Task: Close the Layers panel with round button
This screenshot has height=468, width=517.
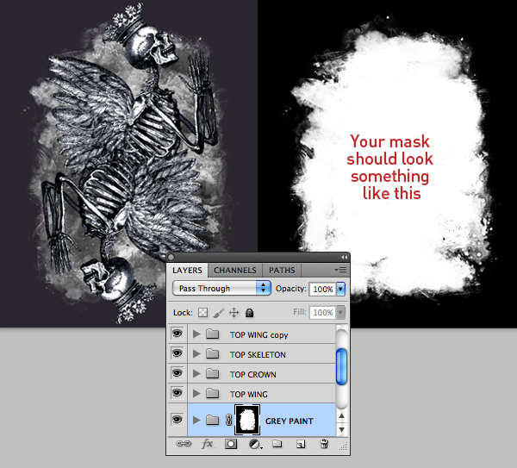Action: pos(171,257)
